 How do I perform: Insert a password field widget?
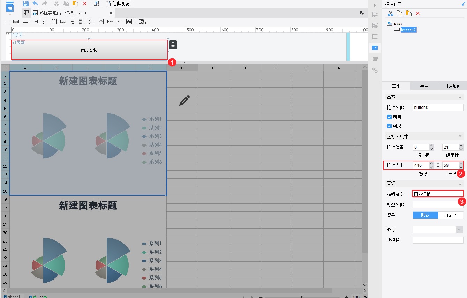(110, 22)
